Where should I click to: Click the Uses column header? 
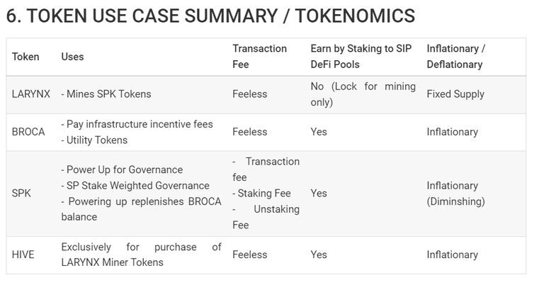(72, 57)
